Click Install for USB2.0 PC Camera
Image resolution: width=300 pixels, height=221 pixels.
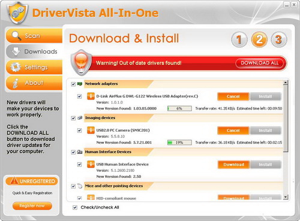point(265,131)
